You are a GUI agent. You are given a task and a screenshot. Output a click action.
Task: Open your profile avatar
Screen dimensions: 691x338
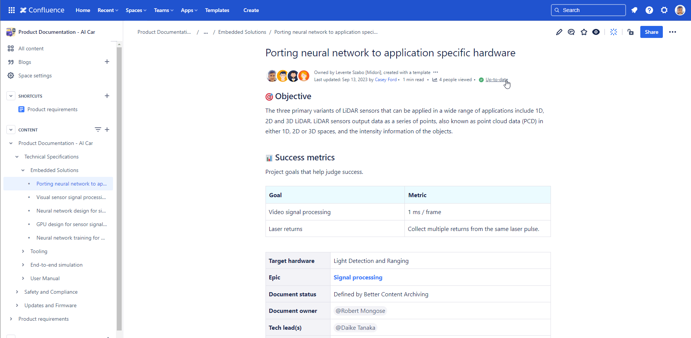(680, 10)
